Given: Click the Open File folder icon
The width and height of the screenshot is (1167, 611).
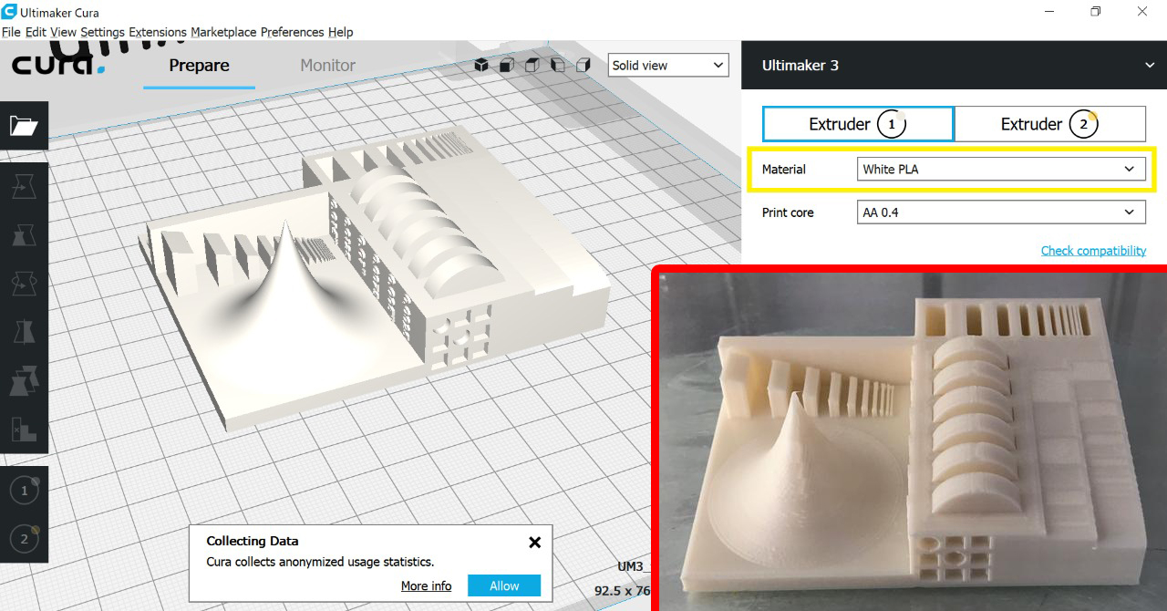Looking at the screenshot, I should (24, 126).
